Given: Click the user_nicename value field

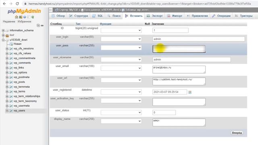Looking at the screenshot, I should coord(191,60).
